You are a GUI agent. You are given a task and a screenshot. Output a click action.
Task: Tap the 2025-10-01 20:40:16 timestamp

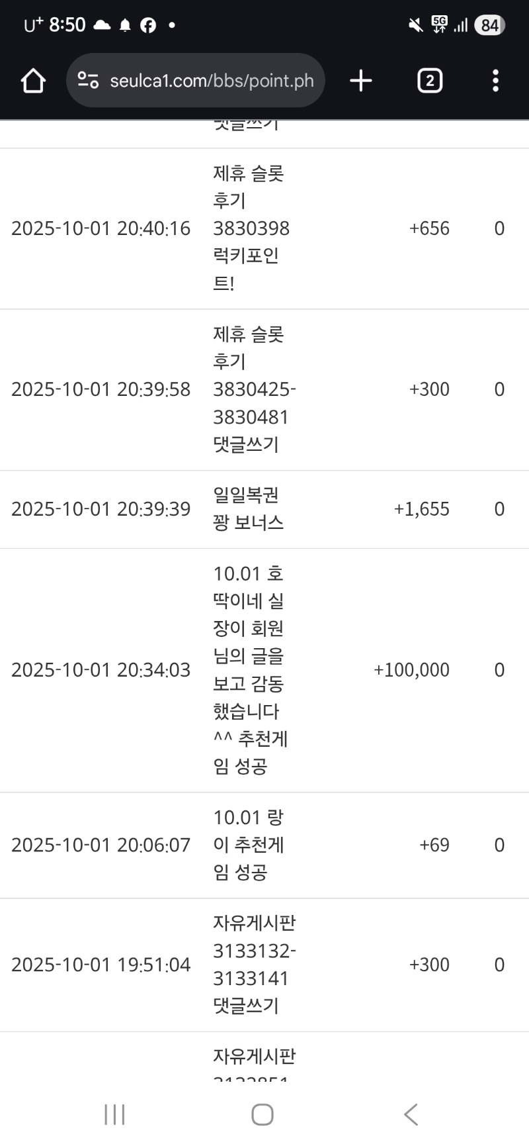click(x=101, y=228)
